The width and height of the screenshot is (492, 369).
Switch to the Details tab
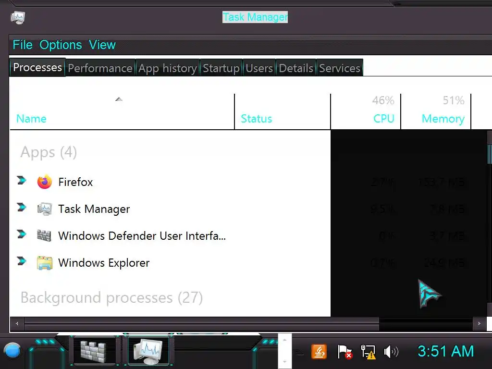(x=296, y=68)
